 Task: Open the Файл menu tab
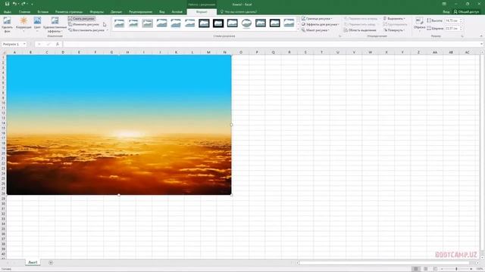pos(8,12)
